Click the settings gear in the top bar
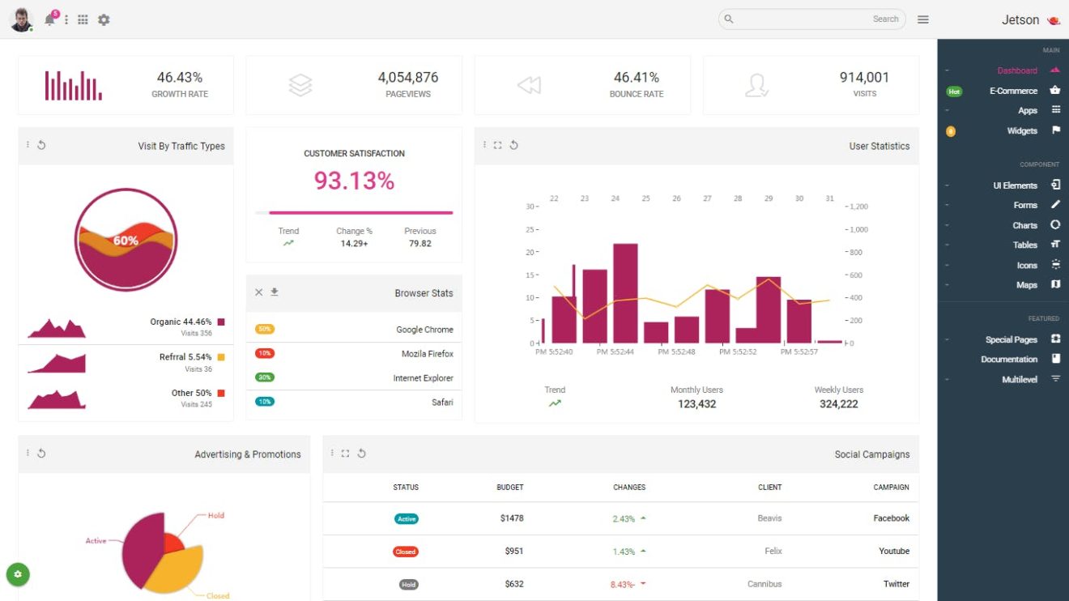The image size is (1069, 601). tap(104, 19)
